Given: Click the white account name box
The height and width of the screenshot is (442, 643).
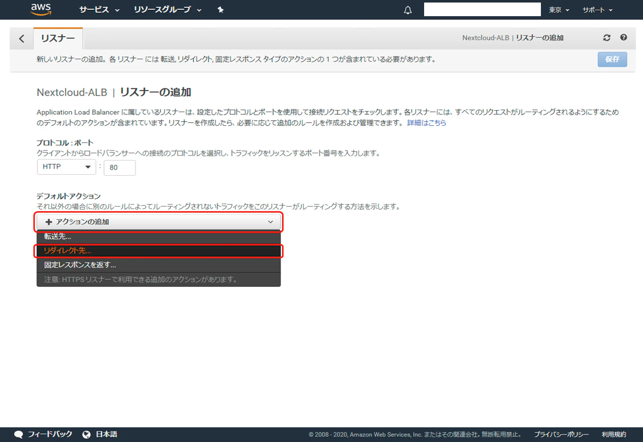Looking at the screenshot, I should pyautogui.click(x=482, y=10).
